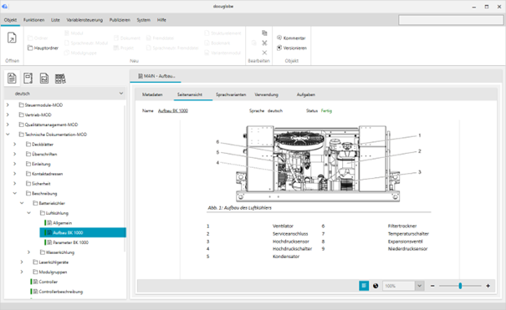Screen dimensions: 506x310
Task: Click the search field at top right
Action: (451, 20)
